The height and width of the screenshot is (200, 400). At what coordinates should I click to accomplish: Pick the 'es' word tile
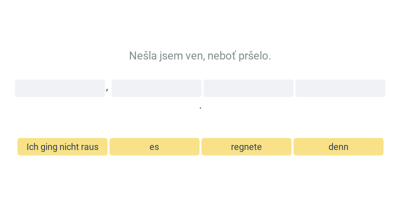[x=154, y=147]
